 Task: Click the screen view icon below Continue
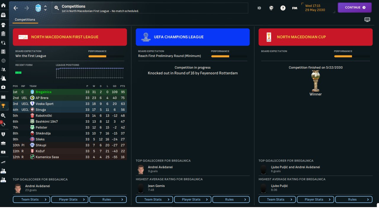click(367, 20)
